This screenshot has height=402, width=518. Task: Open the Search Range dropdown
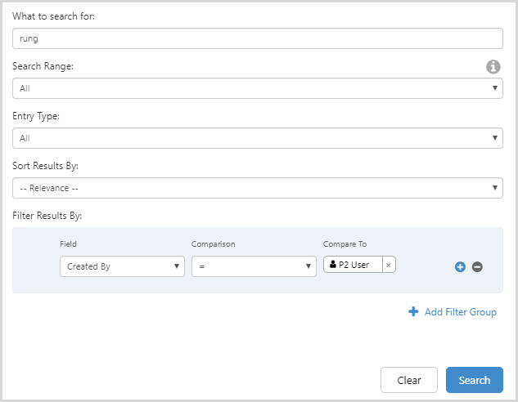258,88
